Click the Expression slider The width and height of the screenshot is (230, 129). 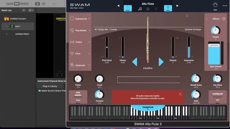pos(189,47)
